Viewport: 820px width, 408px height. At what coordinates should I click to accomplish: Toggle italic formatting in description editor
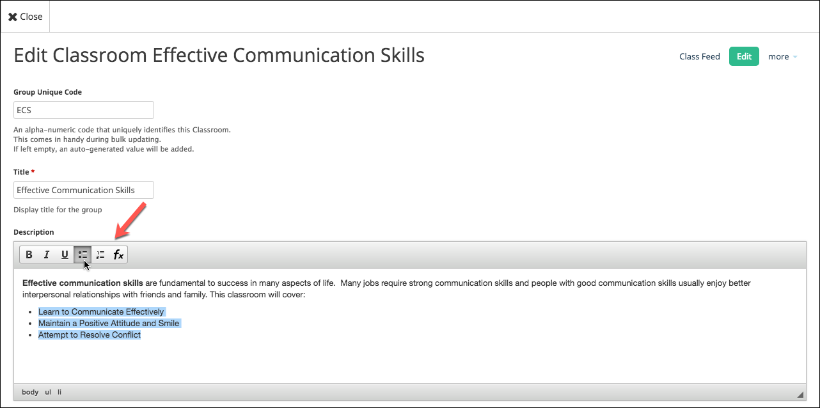(x=47, y=255)
